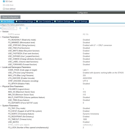Click the first circular navigation icon after search
Screen dimensions: 125x132
pyautogui.click(x=20, y=28)
